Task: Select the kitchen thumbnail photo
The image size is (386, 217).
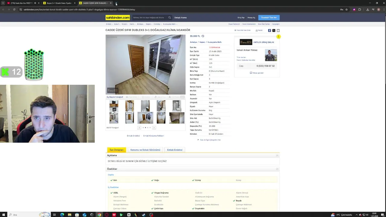Action: tap(114, 106)
